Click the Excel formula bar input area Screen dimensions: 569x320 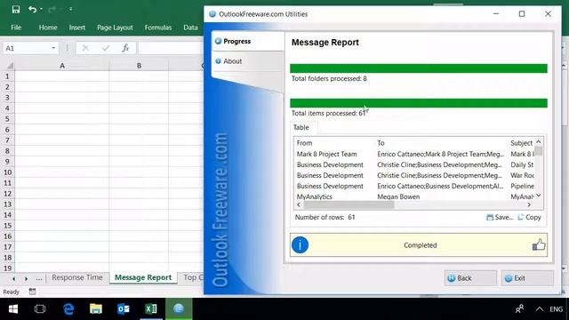(171, 48)
